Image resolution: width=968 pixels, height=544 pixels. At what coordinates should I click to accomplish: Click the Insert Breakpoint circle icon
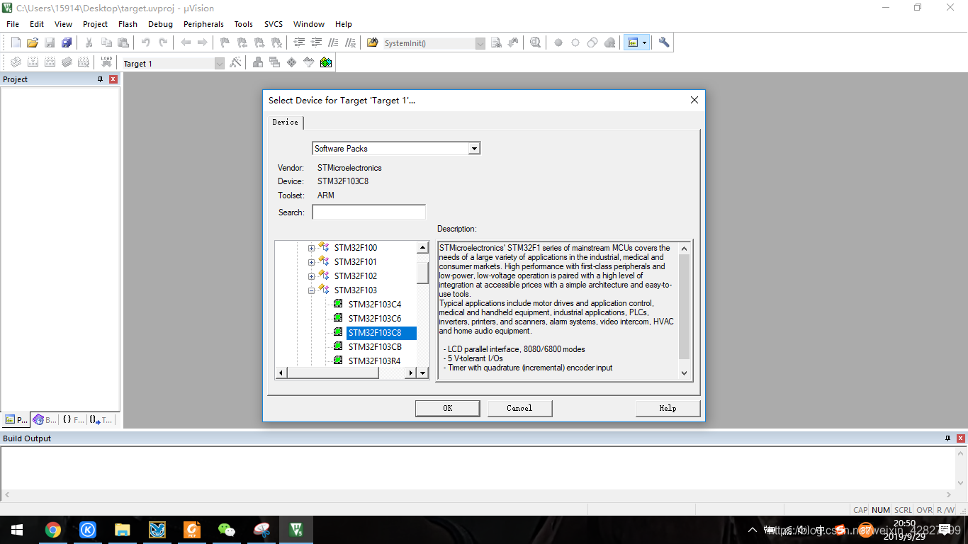tap(558, 42)
